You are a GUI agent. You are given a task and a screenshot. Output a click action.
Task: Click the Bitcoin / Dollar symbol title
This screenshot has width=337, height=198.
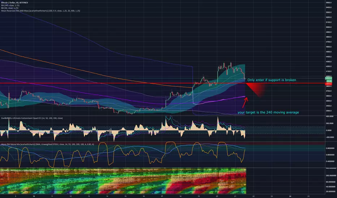tap(14, 3)
